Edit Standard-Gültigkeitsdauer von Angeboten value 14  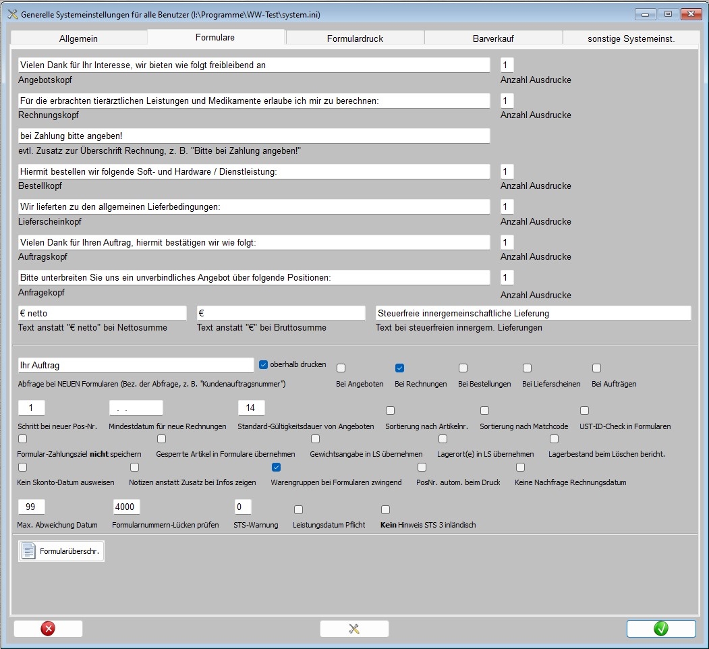(252, 408)
